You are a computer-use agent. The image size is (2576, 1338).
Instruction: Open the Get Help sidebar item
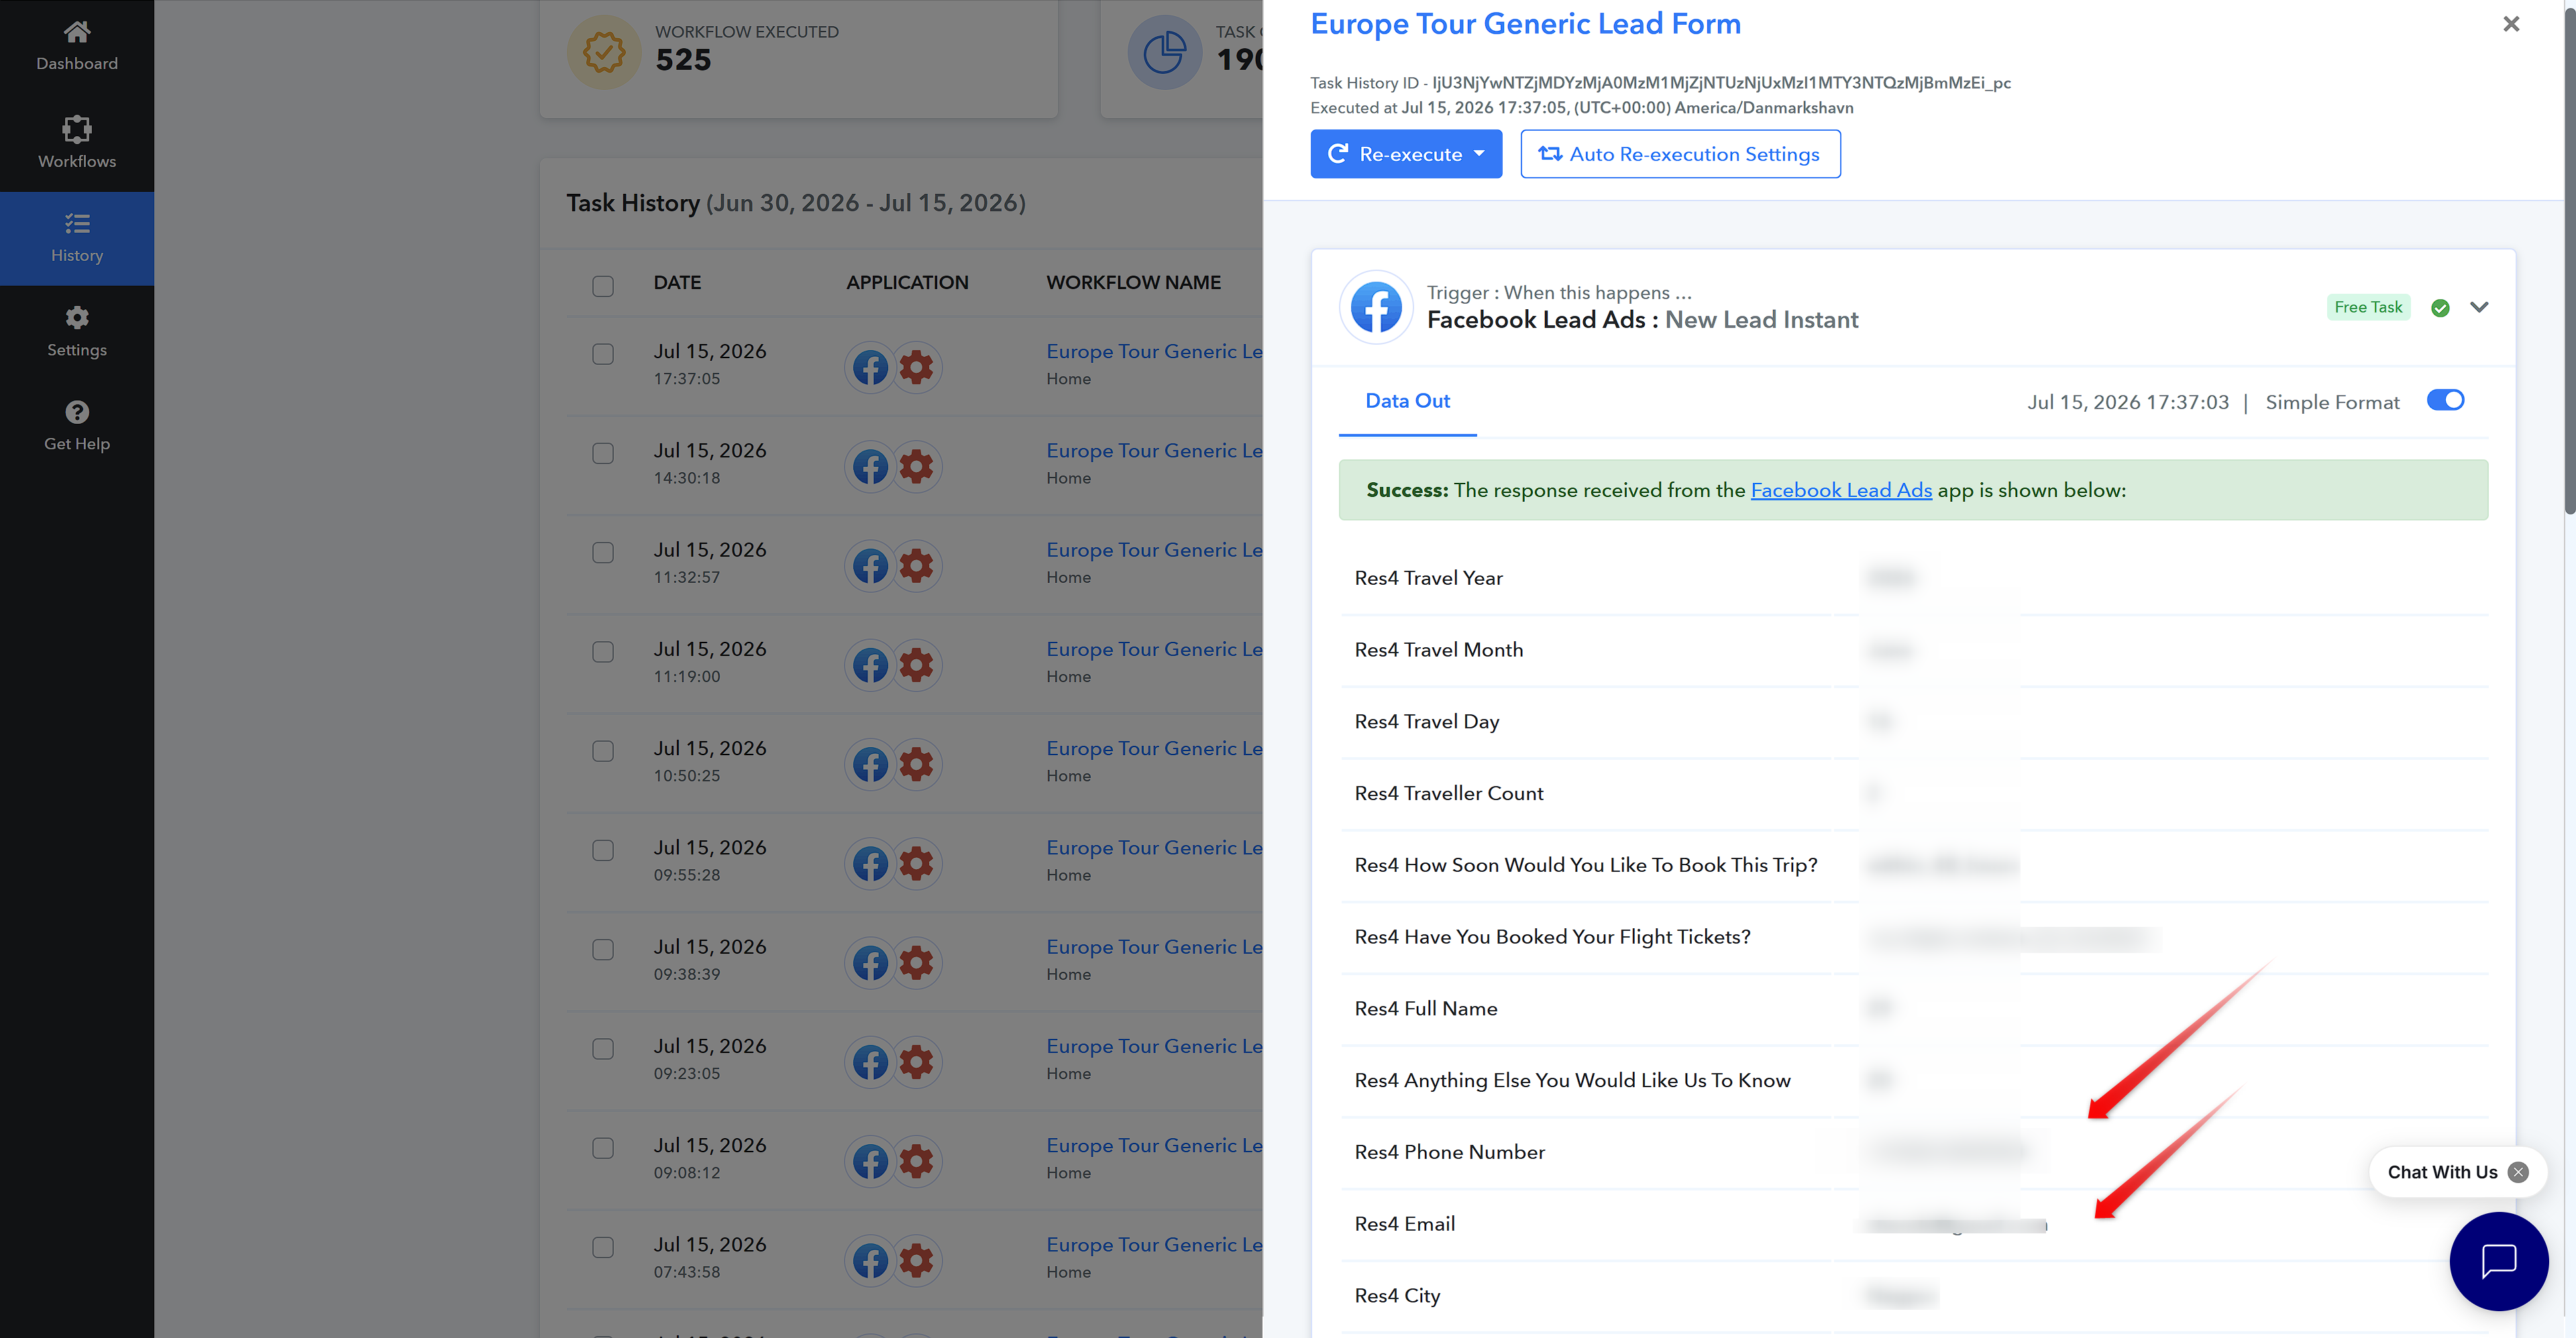(77, 426)
